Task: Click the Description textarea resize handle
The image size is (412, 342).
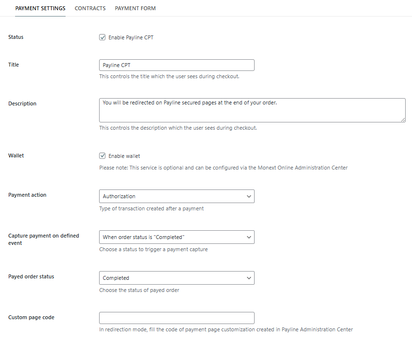Action: pos(403,120)
